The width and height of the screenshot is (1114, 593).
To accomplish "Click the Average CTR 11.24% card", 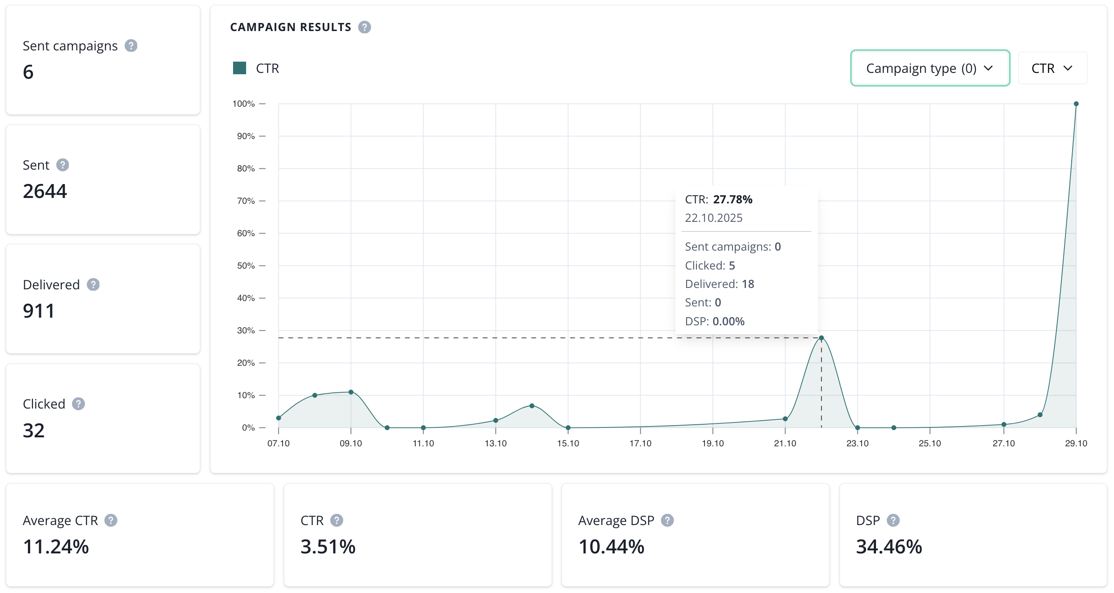I will [139, 535].
